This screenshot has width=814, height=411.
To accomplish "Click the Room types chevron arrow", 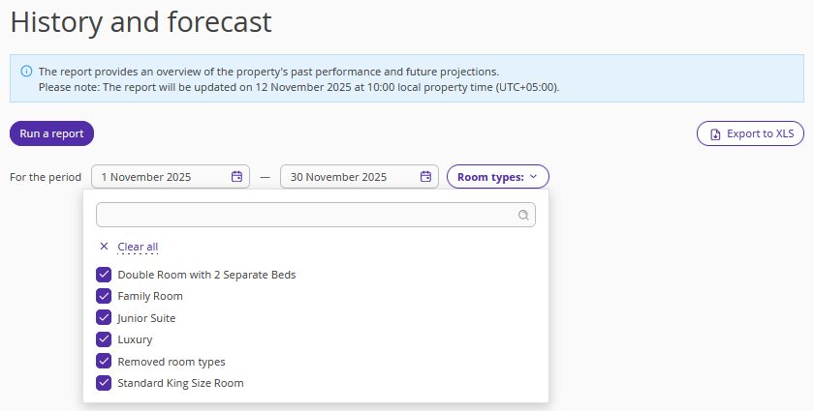I will [533, 177].
